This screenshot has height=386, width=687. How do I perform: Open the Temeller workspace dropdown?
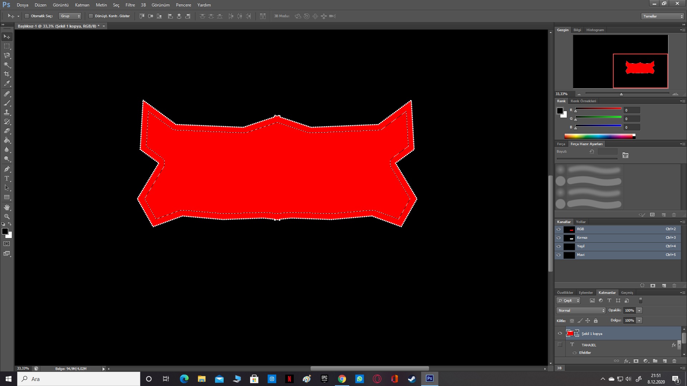662,16
